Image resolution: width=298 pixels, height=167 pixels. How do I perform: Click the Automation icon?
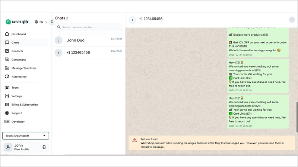7,76
